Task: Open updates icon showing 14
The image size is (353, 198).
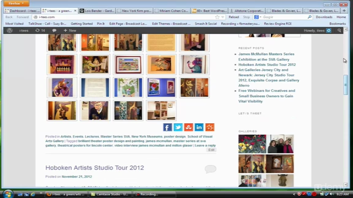Action: [40, 31]
